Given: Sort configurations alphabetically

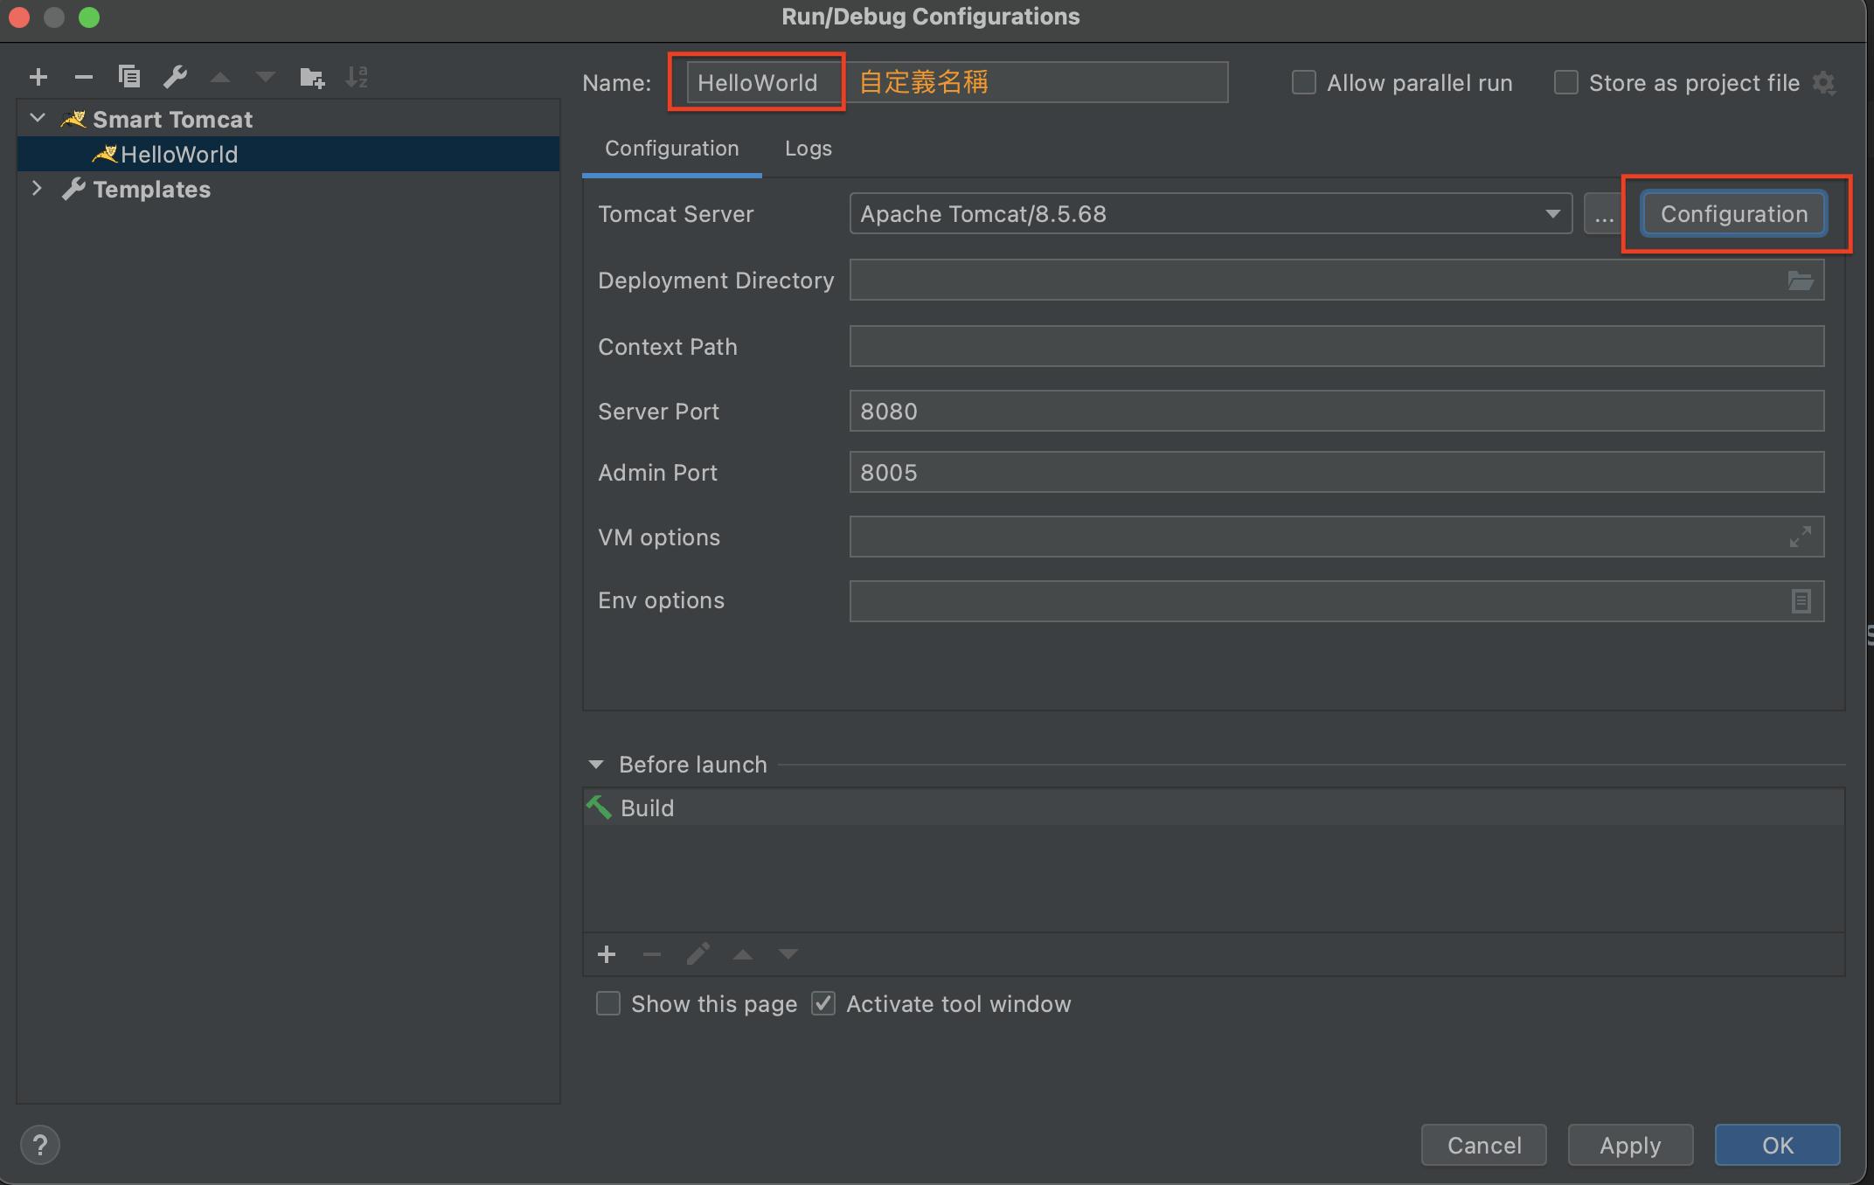Looking at the screenshot, I should click(x=357, y=77).
